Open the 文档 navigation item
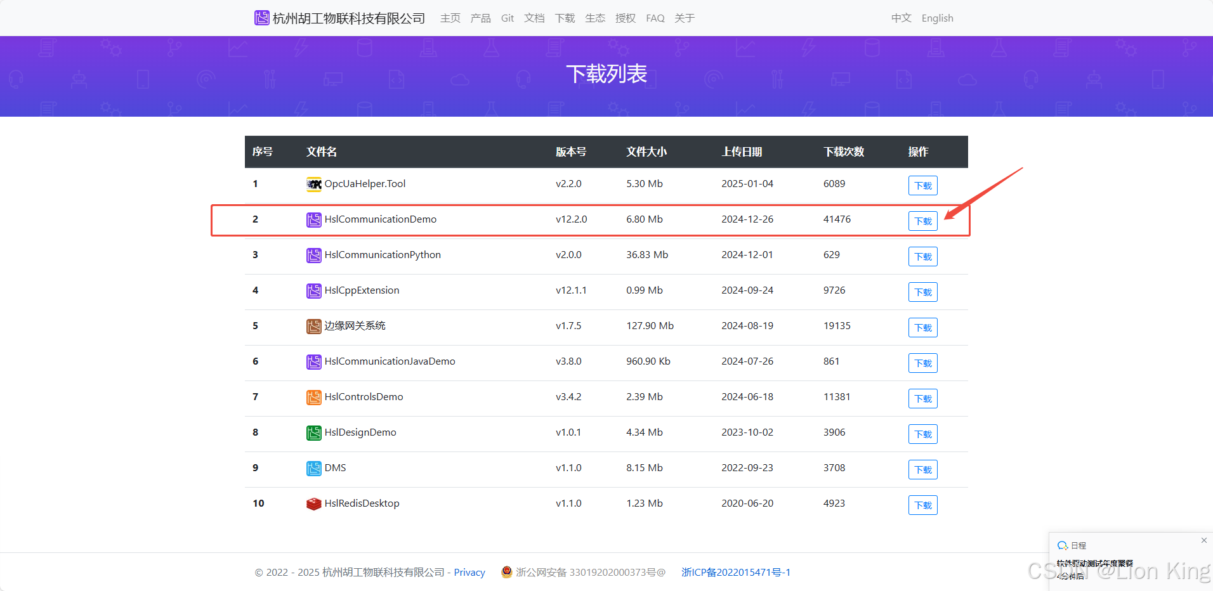This screenshot has width=1213, height=591. [534, 18]
